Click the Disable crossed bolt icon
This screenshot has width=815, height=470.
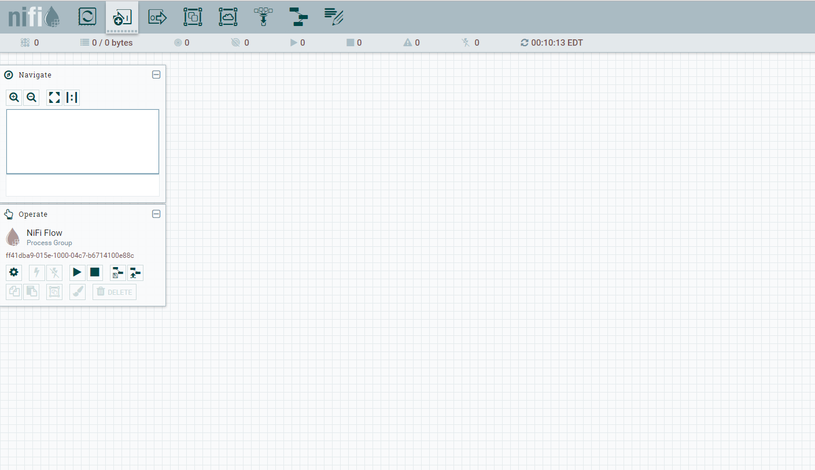click(54, 272)
